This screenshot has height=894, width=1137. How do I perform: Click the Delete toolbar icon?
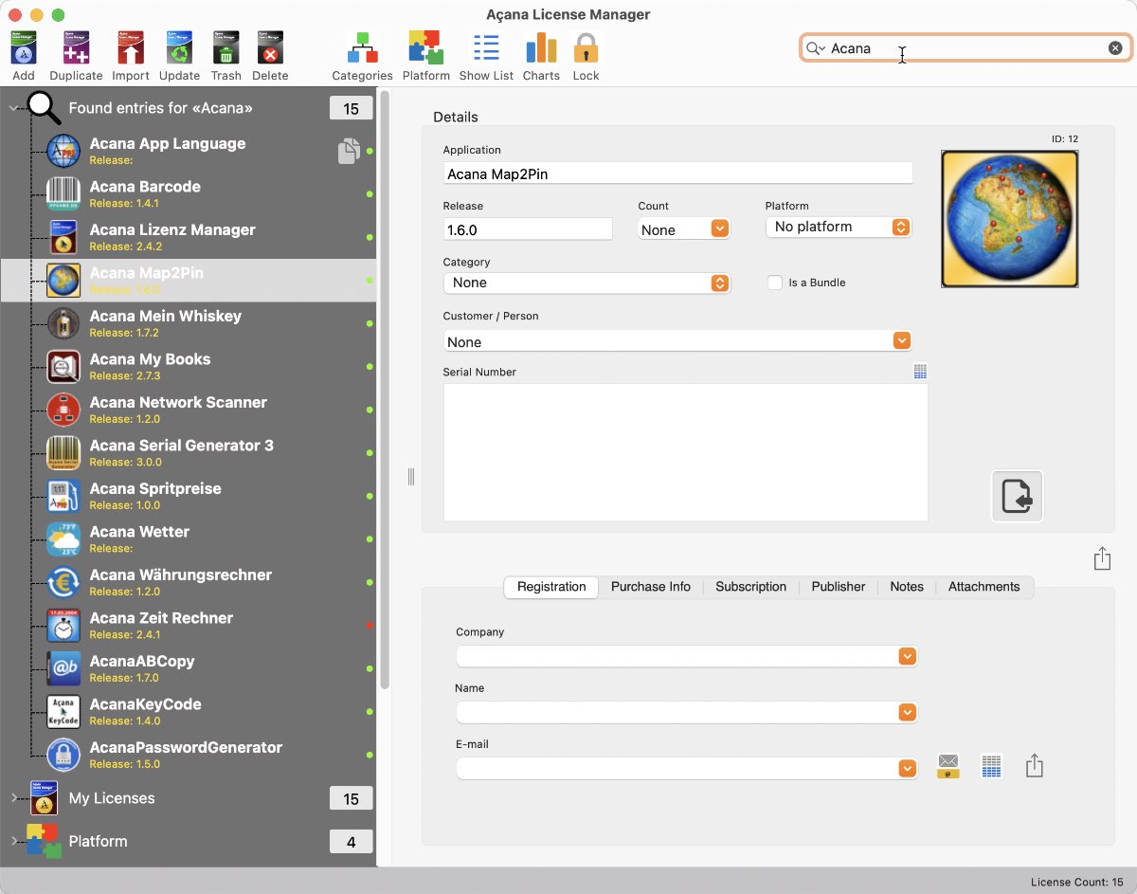[x=270, y=47]
